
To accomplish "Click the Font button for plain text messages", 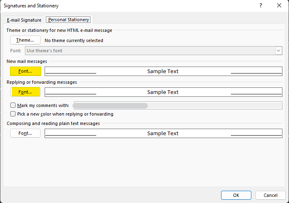I will coord(25,133).
